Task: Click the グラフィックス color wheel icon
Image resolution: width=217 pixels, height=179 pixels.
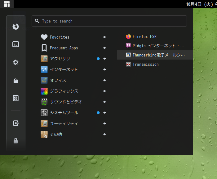Action: [x=44, y=91]
